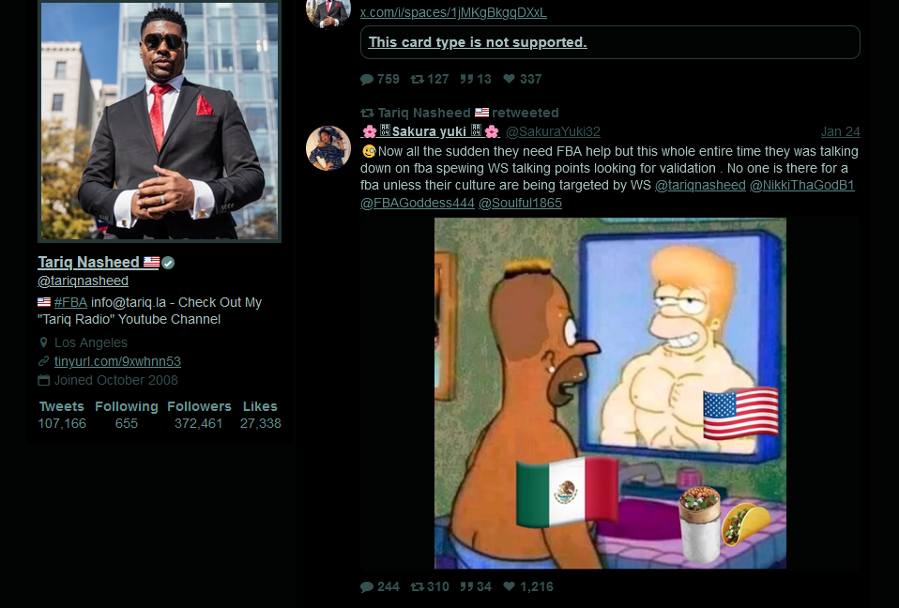Open Sakura yuki's round avatar
Screen dimensions: 899x608
pos(328,148)
